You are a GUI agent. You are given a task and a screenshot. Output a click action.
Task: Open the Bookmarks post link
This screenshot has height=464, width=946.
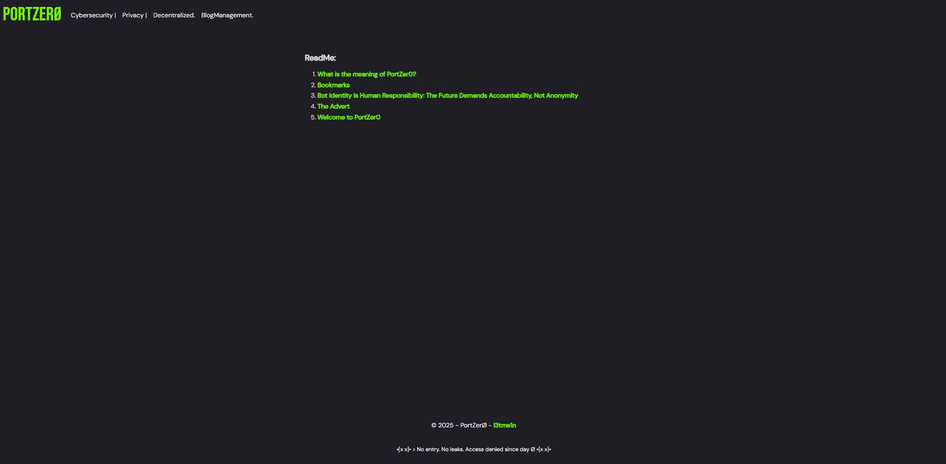tap(333, 85)
